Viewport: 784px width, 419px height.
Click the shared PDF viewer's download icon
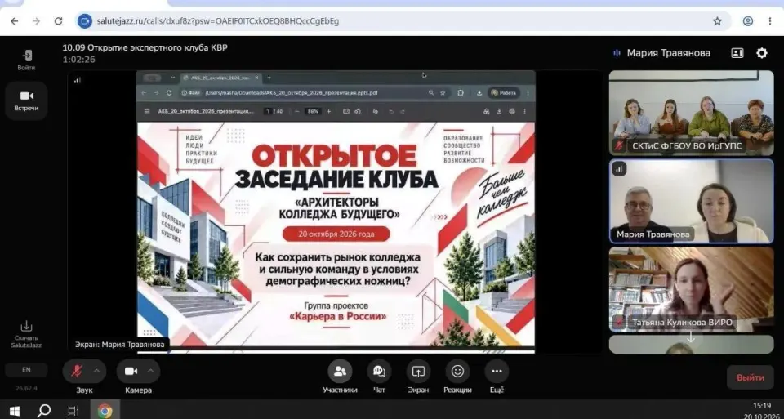click(499, 112)
